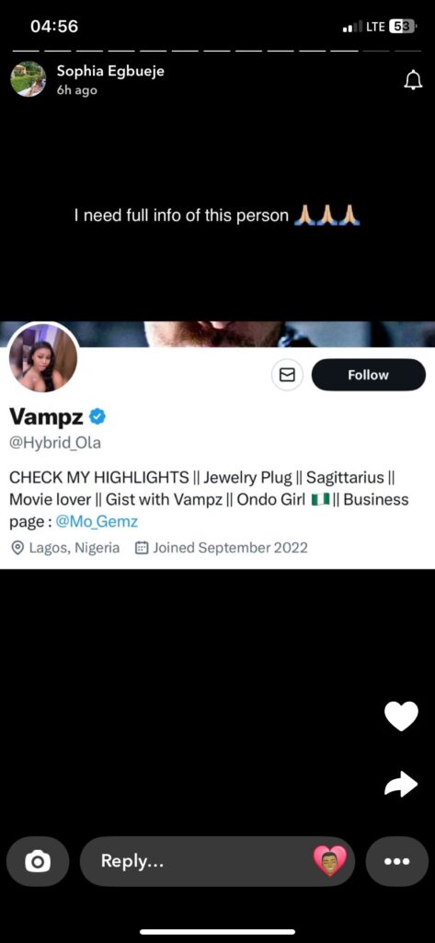Tap the story caption about full info

point(217,215)
